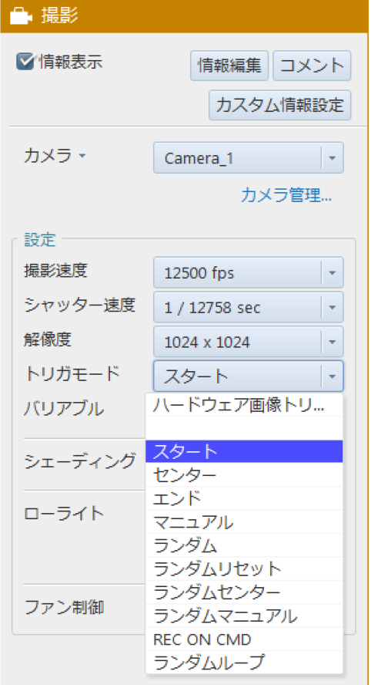Open the カメラ管理... link

[x=286, y=196]
